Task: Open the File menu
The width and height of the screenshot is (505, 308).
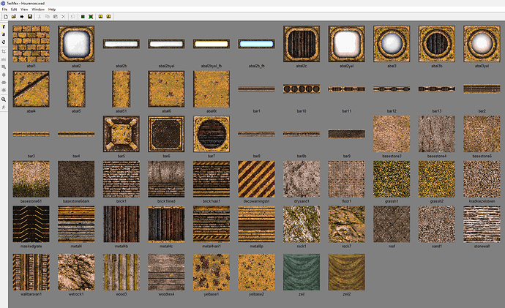Action: [4, 9]
